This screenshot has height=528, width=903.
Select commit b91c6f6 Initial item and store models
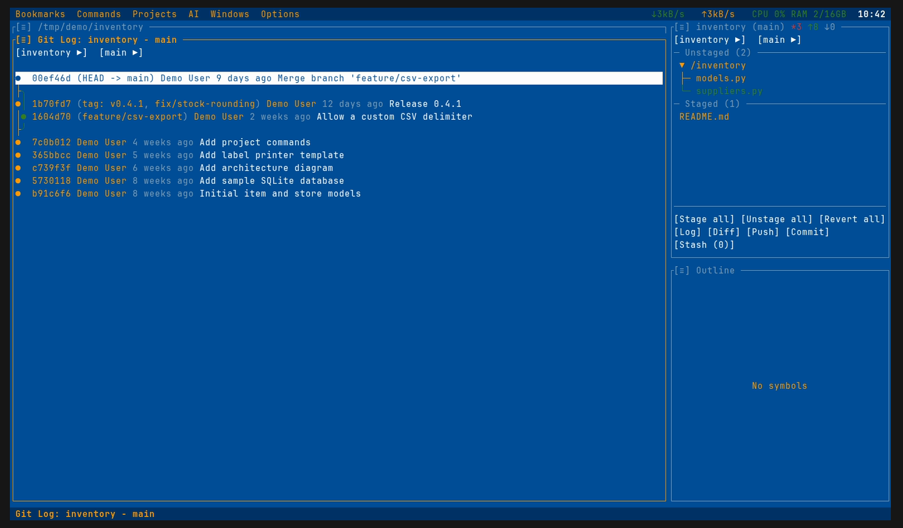(339, 194)
